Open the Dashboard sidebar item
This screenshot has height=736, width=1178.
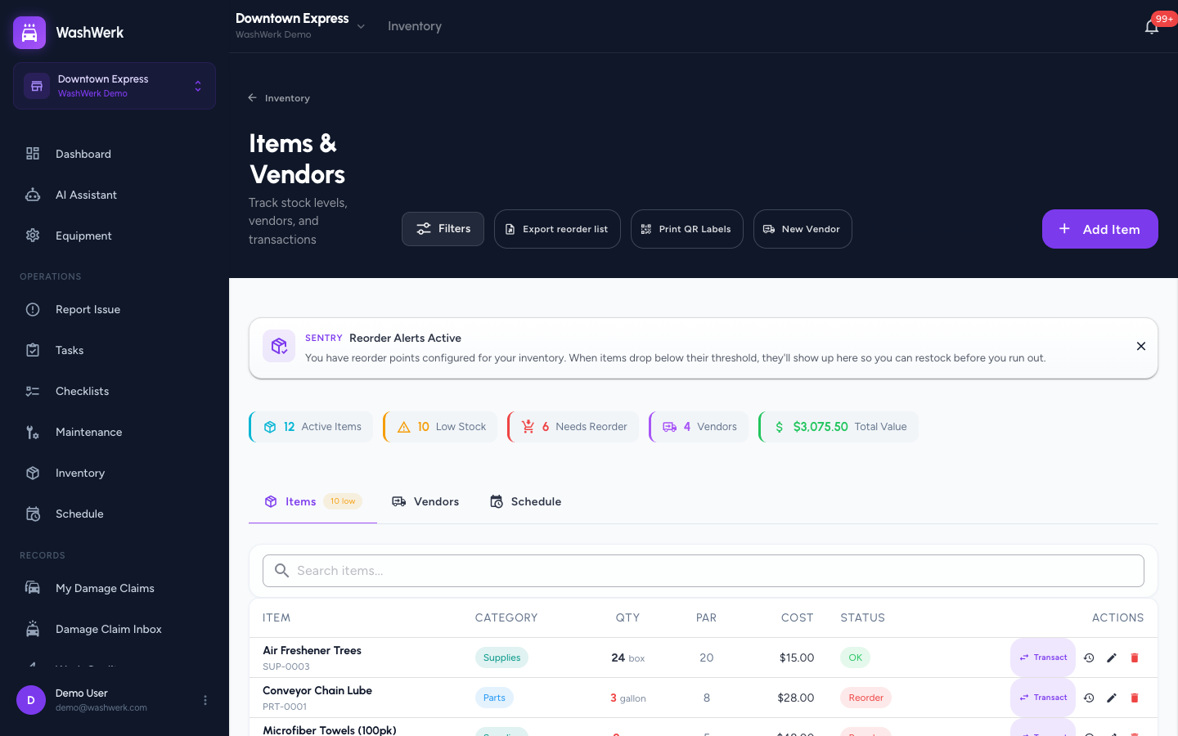(115, 154)
